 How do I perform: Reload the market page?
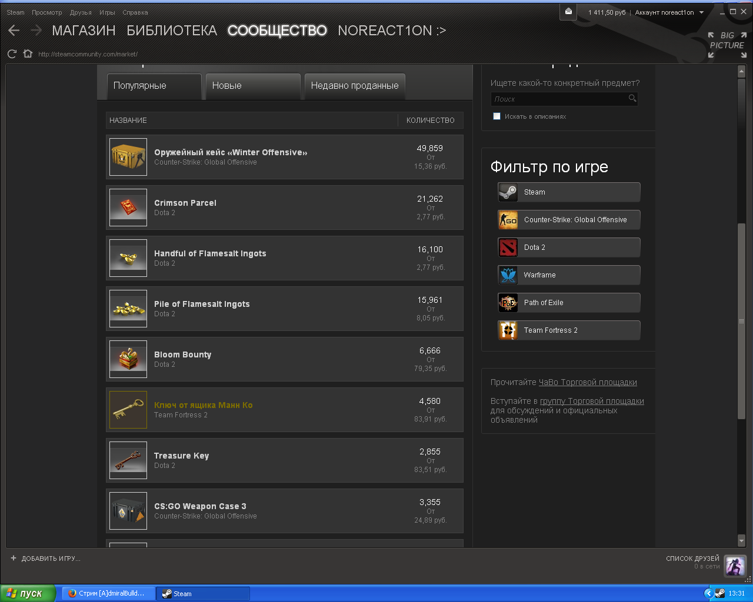[12, 54]
